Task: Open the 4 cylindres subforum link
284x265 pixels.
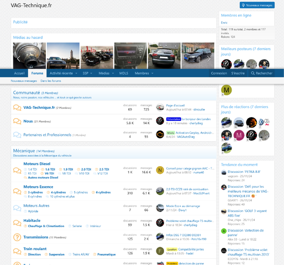Action: click(58, 192)
